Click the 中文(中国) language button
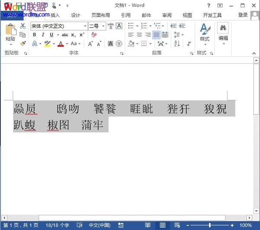The width and height of the screenshot is (260, 230). 99,225
